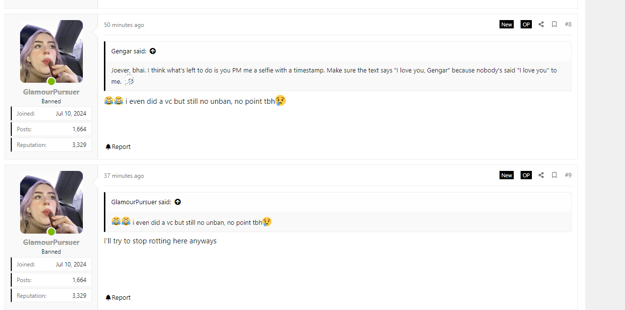Click share icon on post #9
This screenshot has height=310, width=625.
coord(541,175)
